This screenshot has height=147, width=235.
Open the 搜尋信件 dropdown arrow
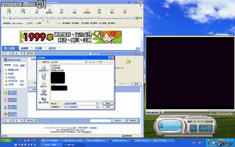[125, 121]
